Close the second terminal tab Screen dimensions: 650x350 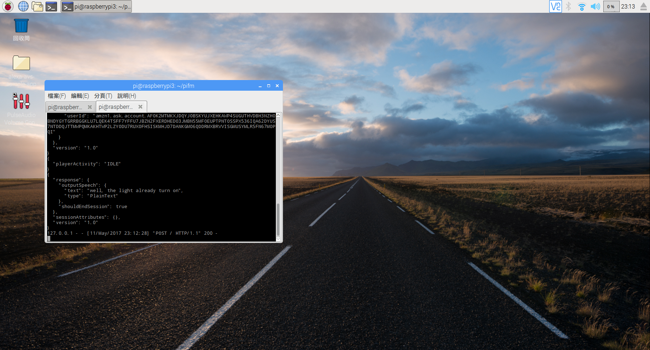(x=140, y=107)
